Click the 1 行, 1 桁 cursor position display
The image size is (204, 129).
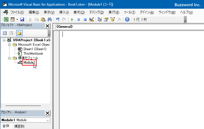tap(140, 20)
